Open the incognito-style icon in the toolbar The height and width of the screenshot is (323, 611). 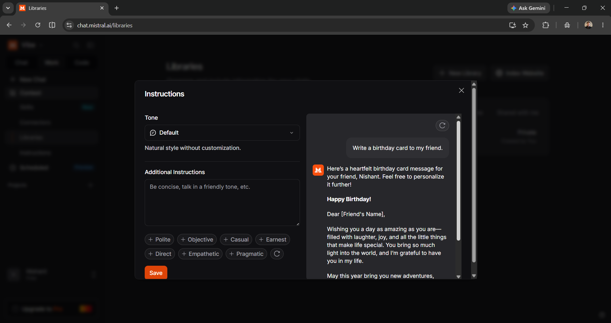567,25
